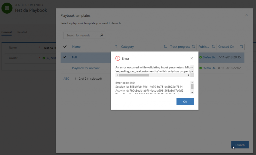256x155 pixels.
Task: Click the Launch button
Action: (x=240, y=145)
